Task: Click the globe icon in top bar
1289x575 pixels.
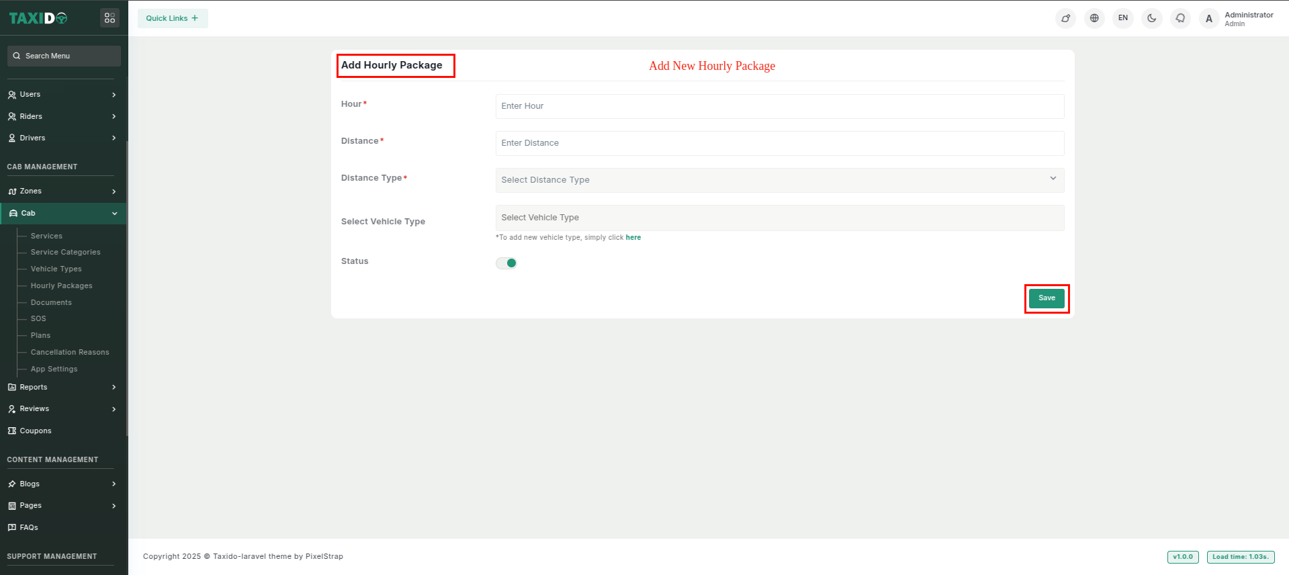Action: (1094, 18)
